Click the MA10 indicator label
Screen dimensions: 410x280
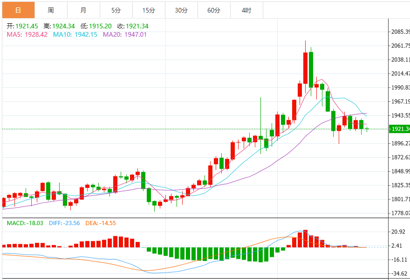[x=75, y=34]
